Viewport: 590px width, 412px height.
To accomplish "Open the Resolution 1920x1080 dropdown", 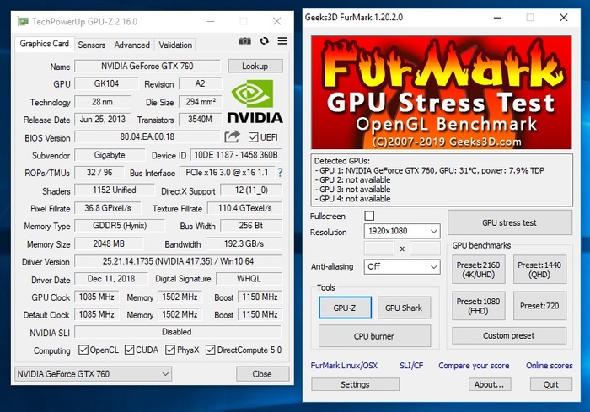I will point(401,231).
